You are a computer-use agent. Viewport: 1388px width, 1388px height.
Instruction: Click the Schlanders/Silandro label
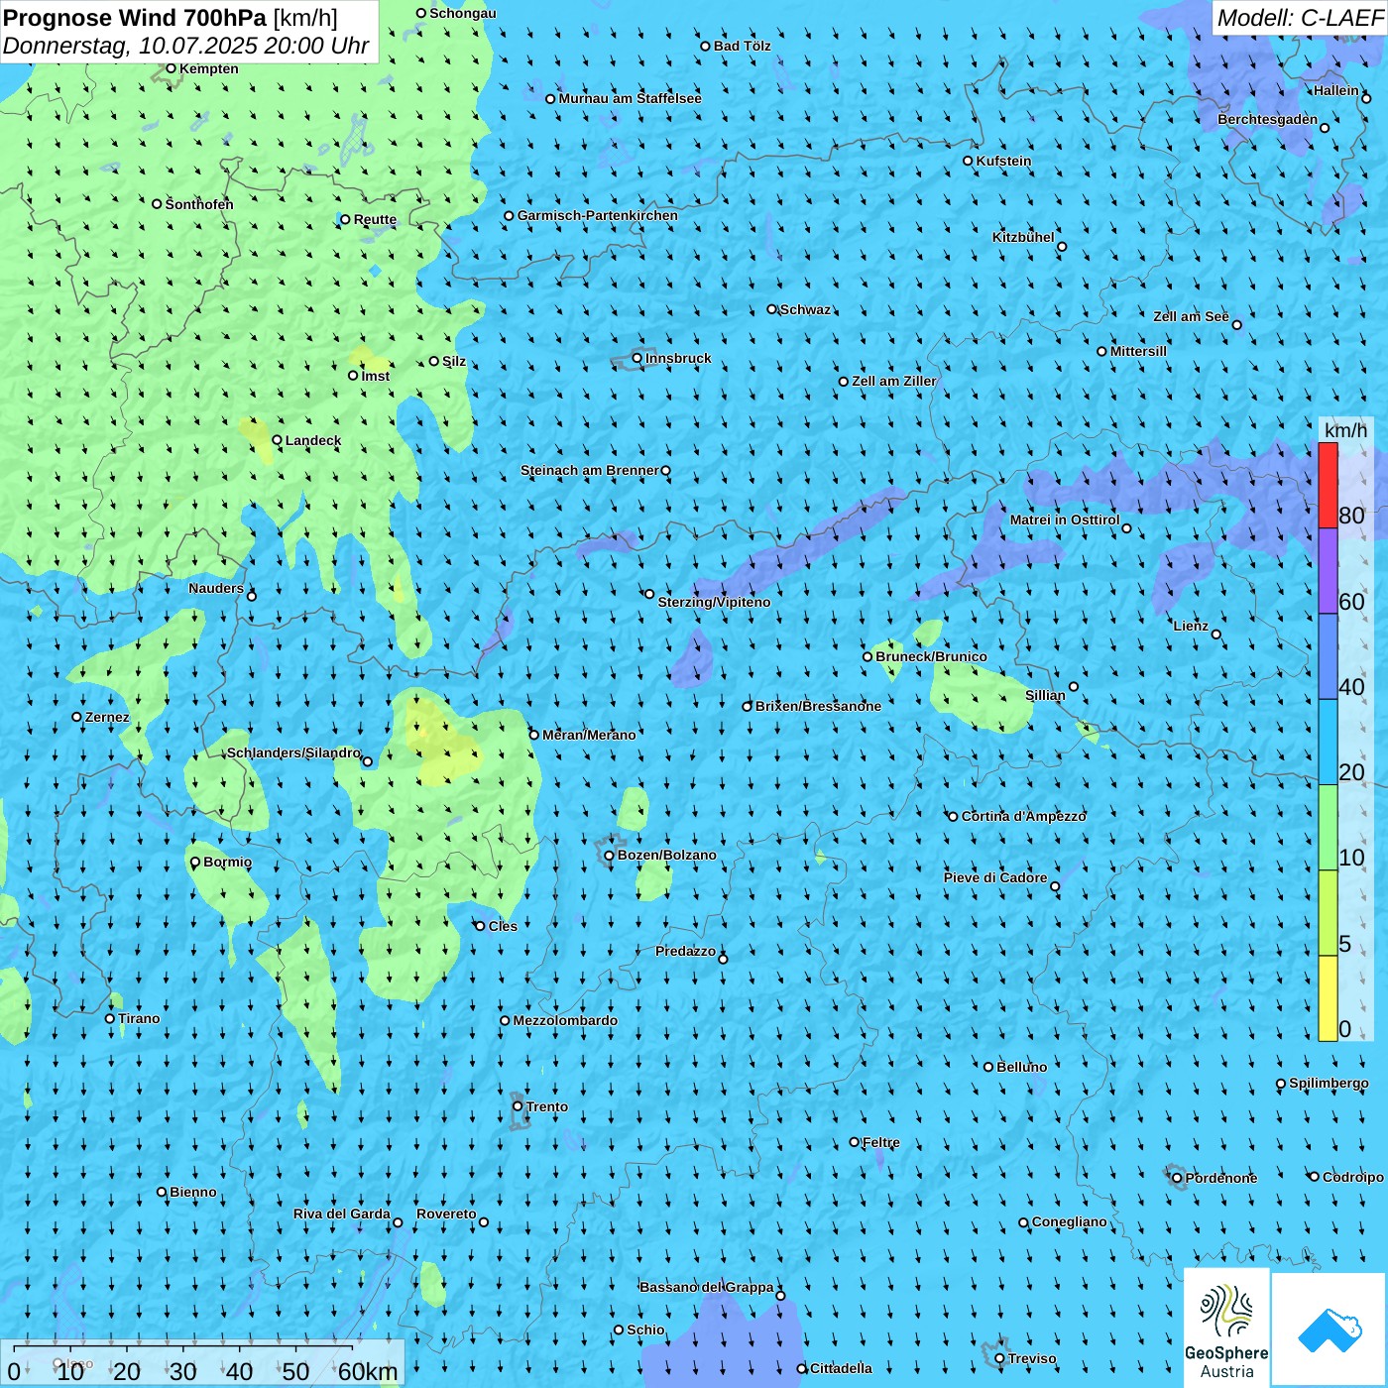click(293, 752)
